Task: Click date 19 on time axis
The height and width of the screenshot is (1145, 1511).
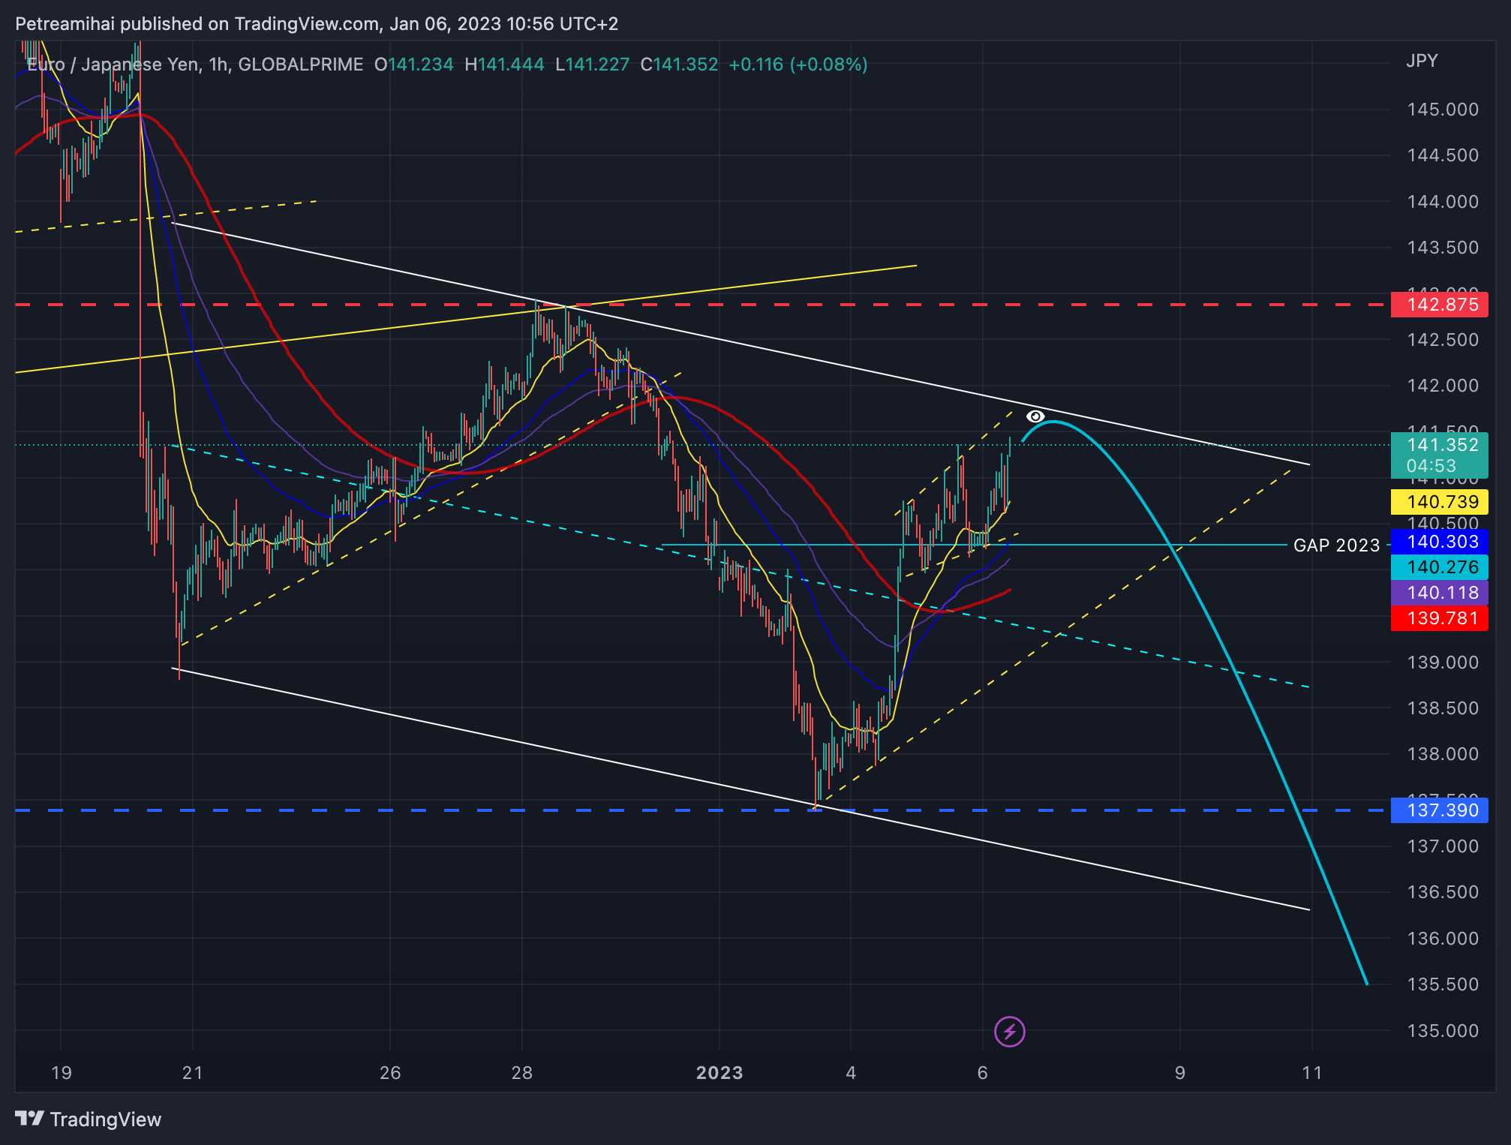Action: point(62,1073)
